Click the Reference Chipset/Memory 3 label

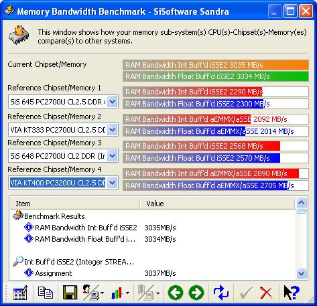[x=54, y=143]
